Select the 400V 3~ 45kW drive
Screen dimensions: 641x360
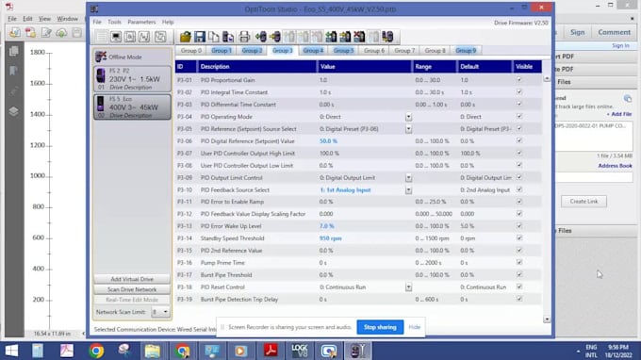[132, 107]
